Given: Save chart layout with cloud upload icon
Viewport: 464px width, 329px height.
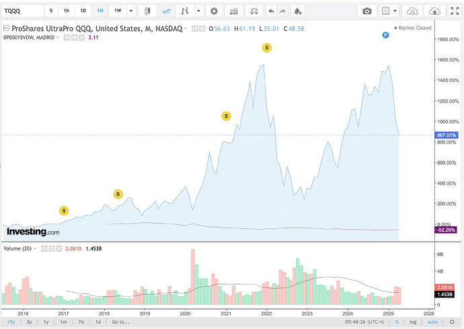Looking at the screenshot, I should tap(434, 11).
